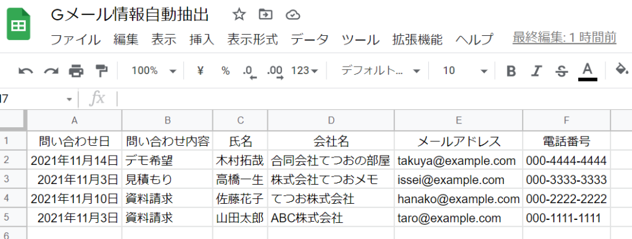Decrease decimal places
Image resolution: width=632 pixels, height=239 pixels.
click(x=250, y=72)
